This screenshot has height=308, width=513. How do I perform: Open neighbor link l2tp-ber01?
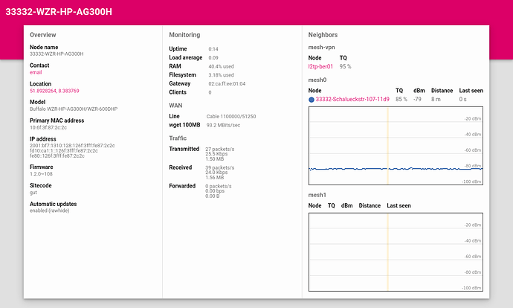tap(320, 66)
